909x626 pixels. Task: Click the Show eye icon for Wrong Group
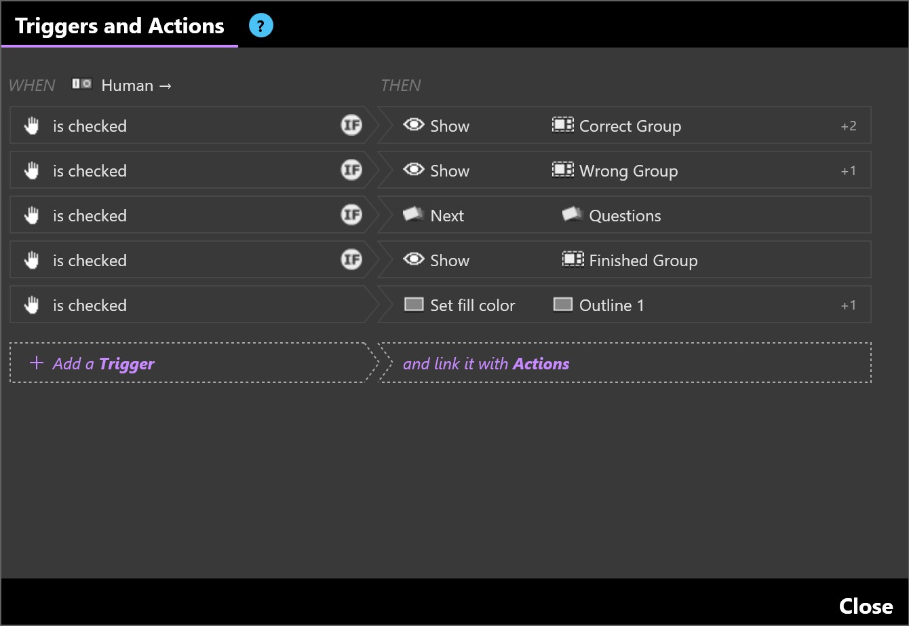[x=413, y=170]
